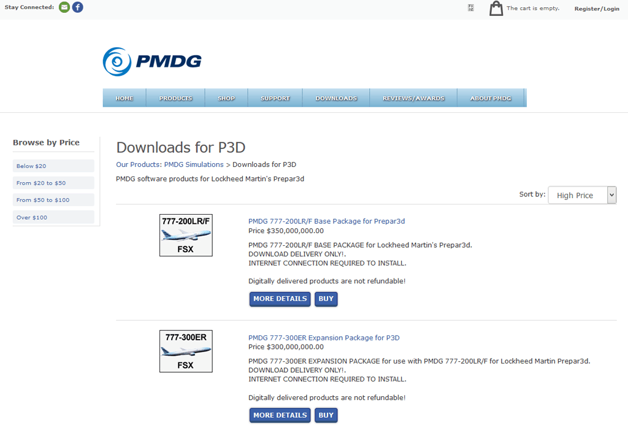Viewport: 628px width, 444px height.
Task: Open PMDG 777-200LR/F Base Package title link
Action: pos(326,221)
